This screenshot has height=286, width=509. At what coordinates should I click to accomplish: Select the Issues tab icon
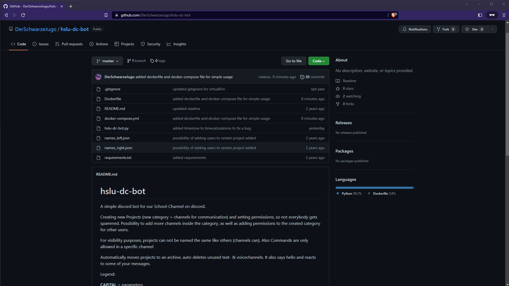click(x=34, y=44)
